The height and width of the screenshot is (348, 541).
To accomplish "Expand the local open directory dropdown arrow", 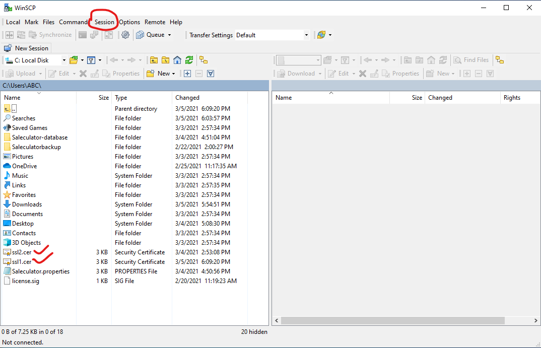I will click(82, 60).
